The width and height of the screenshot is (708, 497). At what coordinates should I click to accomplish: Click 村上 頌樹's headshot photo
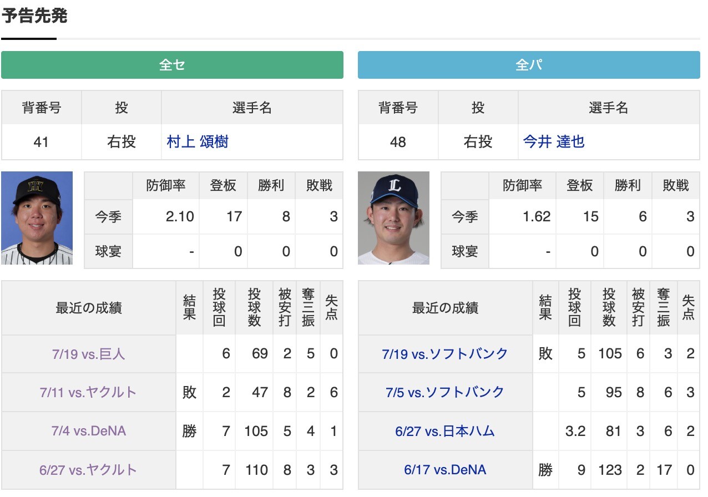(x=36, y=217)
